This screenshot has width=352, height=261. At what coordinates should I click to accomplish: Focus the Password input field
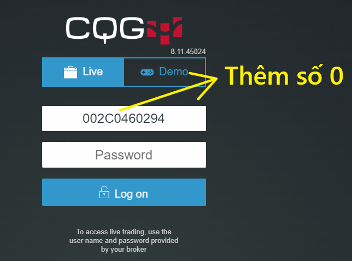point(124,155)
